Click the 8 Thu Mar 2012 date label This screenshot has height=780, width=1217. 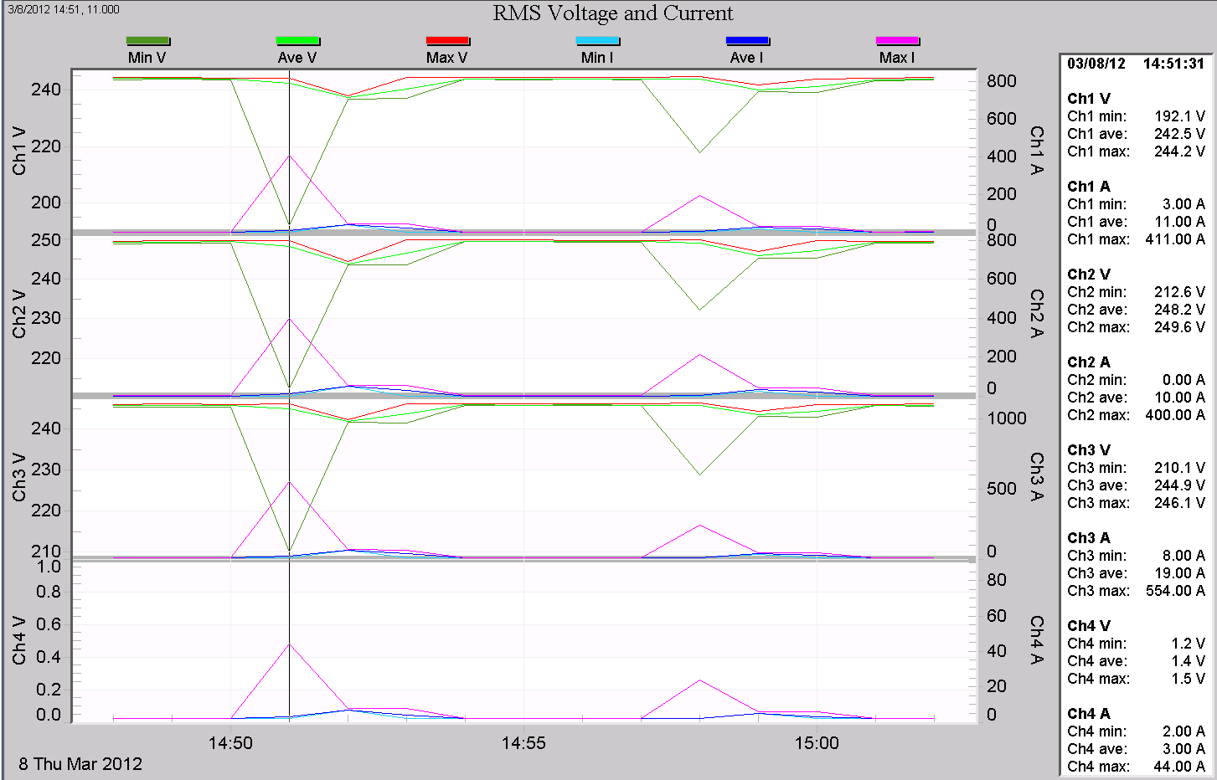(81, 763)
